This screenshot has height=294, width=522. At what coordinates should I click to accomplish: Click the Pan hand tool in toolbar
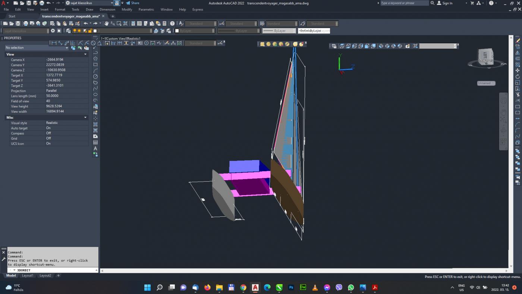point(107,24)
